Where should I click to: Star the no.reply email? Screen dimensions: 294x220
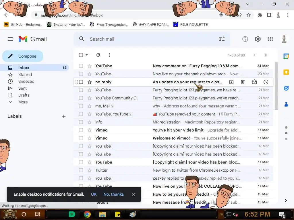click(90, 82)
